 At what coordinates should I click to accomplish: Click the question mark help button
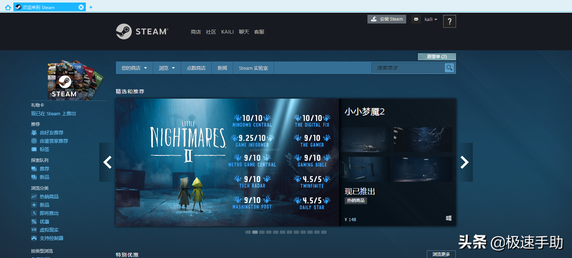[450, 21]
